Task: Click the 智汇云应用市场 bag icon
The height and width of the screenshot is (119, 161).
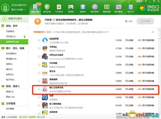Action: tap(45, 89)
